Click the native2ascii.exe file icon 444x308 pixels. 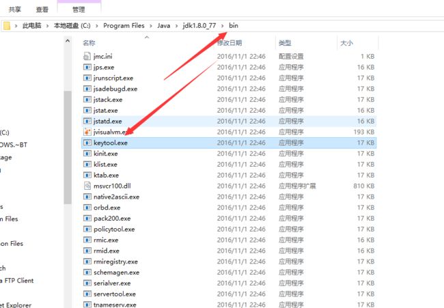click(87, 197)
